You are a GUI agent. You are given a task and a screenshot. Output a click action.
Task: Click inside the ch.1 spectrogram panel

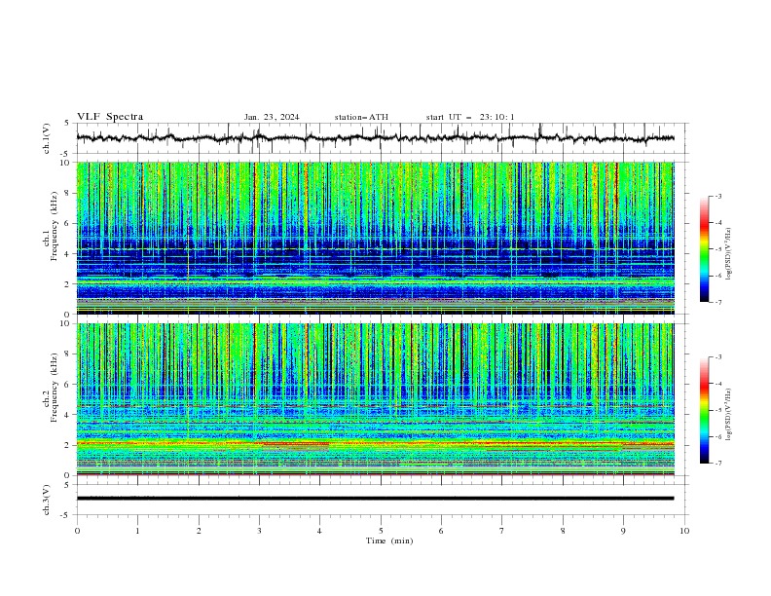click(375, 238)
